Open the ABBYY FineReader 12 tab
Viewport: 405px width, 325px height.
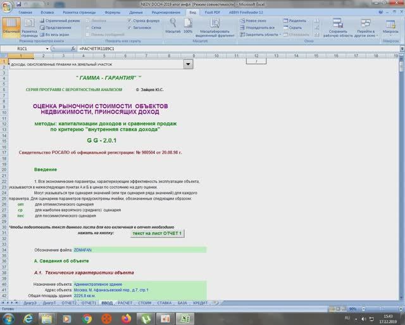tap(246, 13)
